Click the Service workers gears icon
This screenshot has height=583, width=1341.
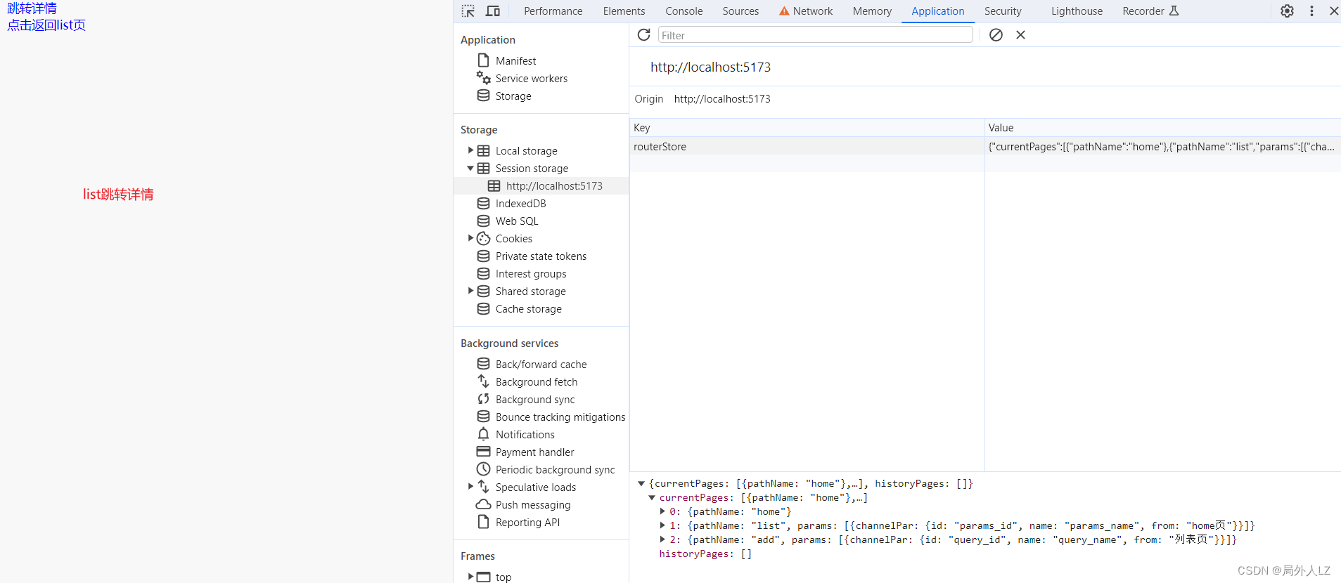coord(483,78)
